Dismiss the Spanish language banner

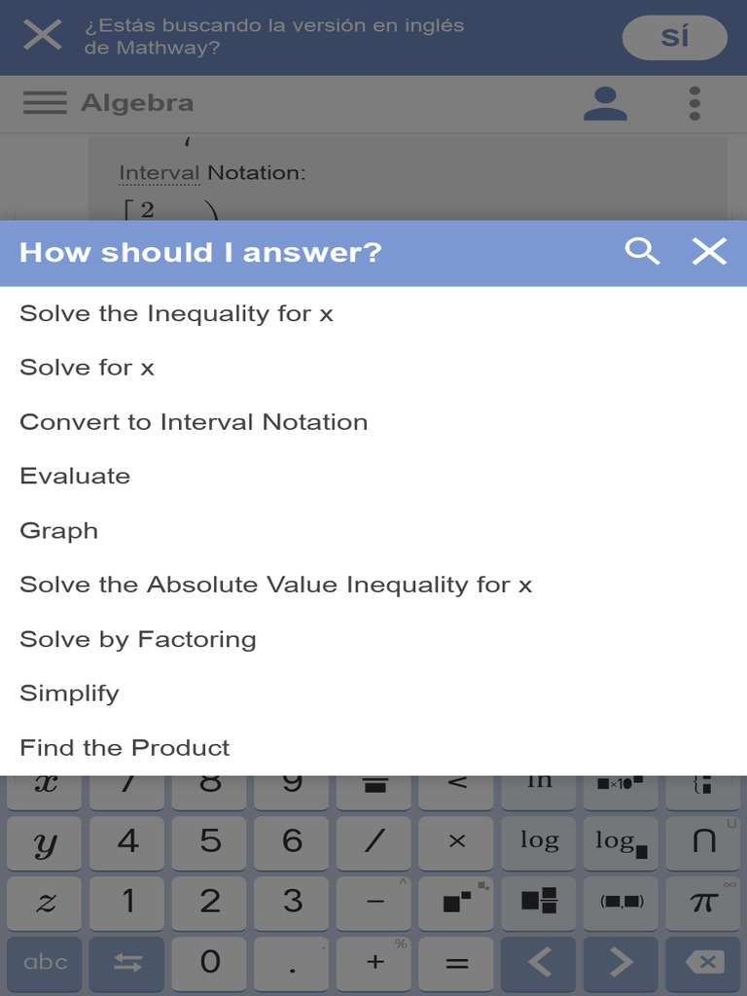pyautogui.click(x=43, y=36)
